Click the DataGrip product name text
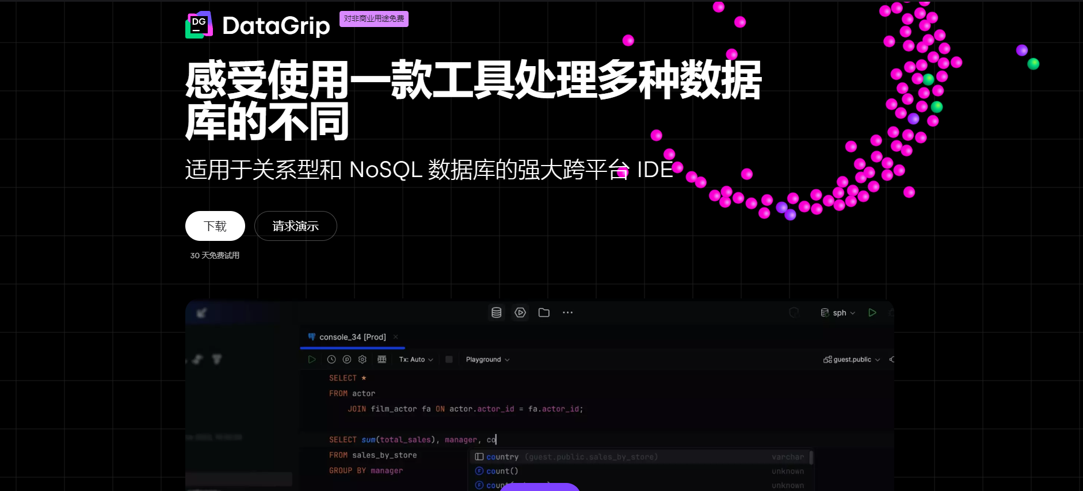The image size is (1083, 491). point(276,26)
